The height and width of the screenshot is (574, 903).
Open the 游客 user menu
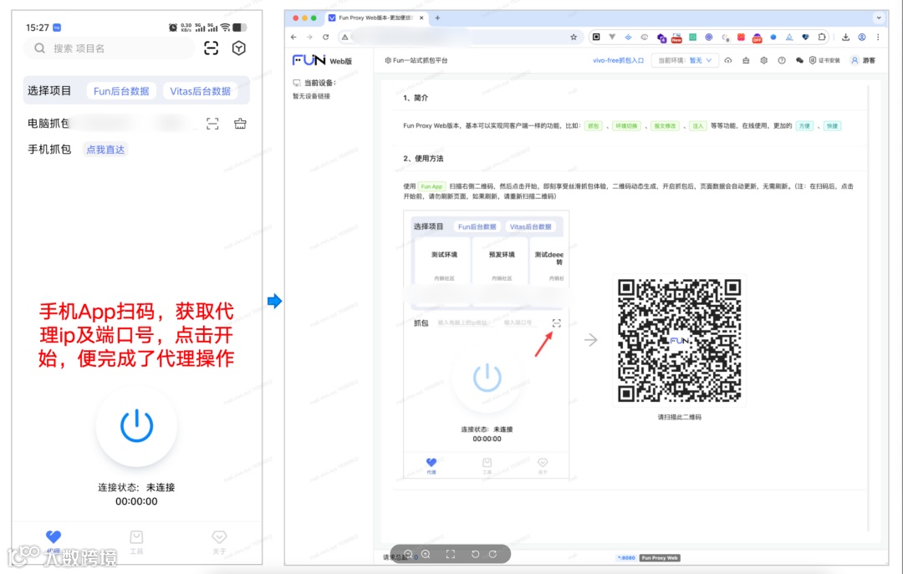pos(863,60)
